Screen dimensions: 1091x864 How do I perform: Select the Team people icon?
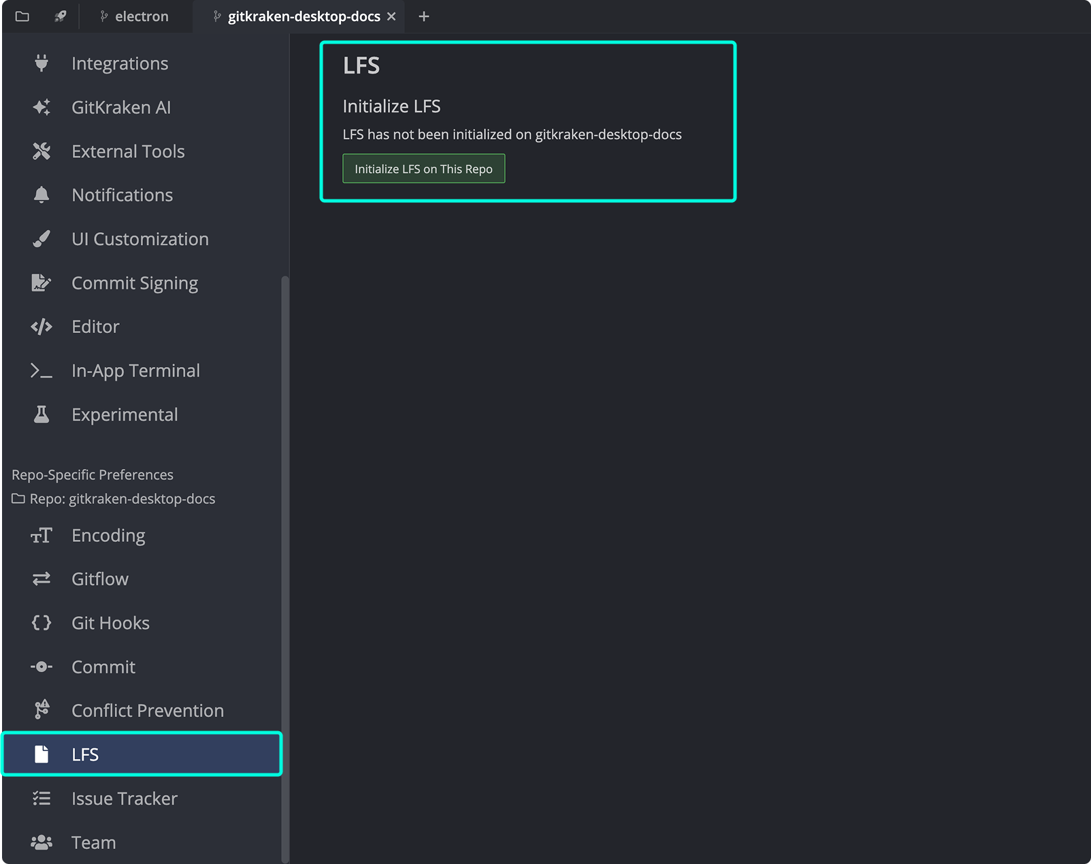41,842
